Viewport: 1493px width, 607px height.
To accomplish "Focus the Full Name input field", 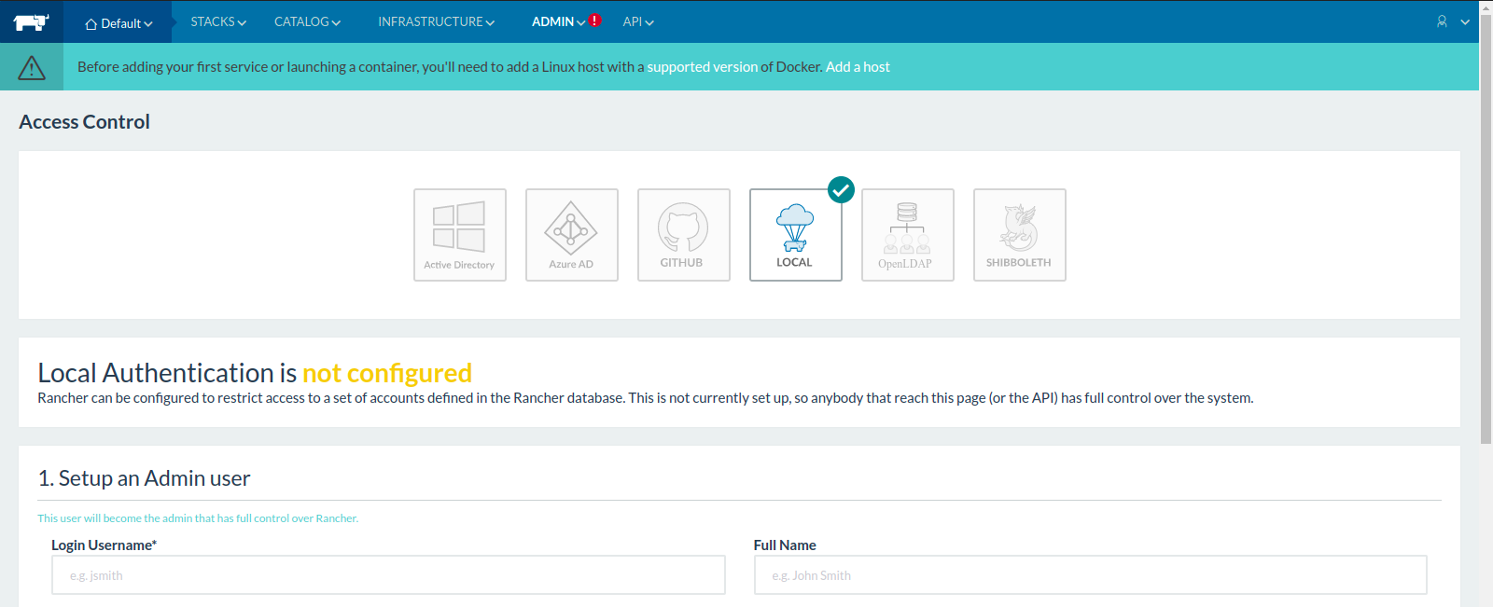I will pyautogui.click(x=1091, y=575).
